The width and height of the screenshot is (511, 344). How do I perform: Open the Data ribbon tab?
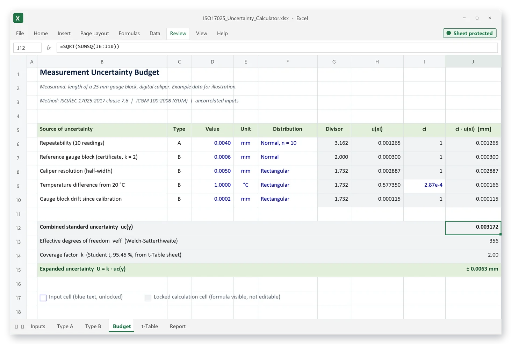155,34
